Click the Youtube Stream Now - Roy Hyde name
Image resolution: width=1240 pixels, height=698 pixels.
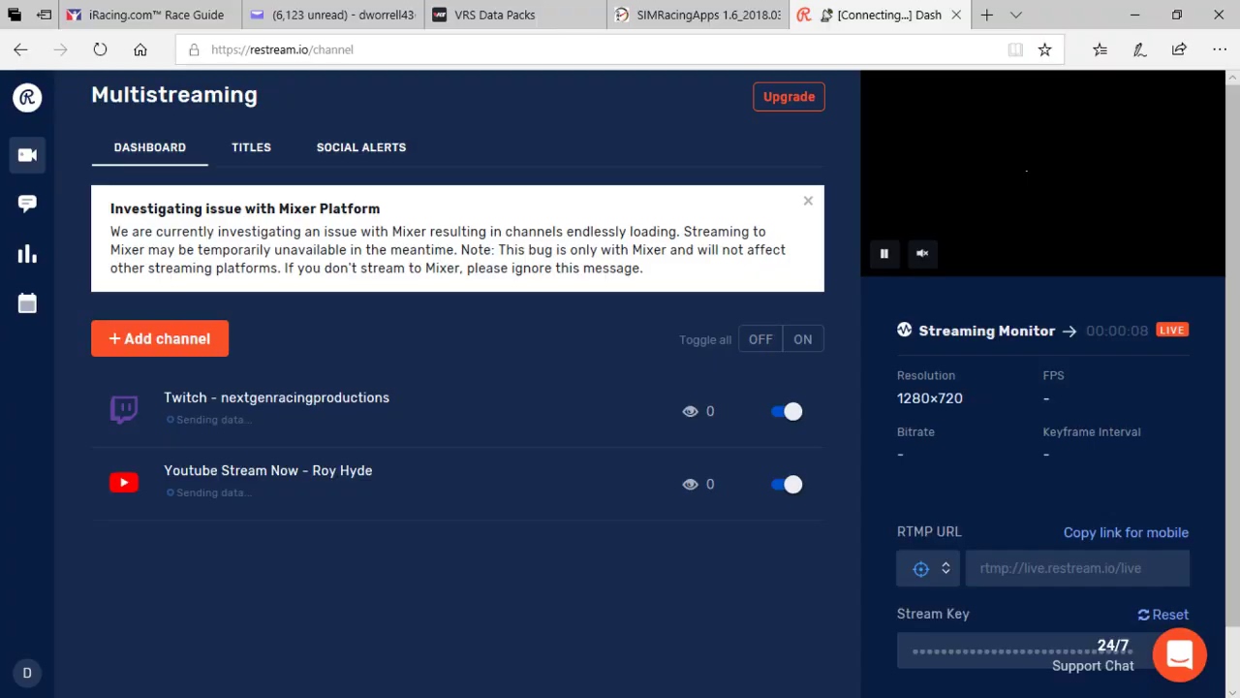coord(267,470)
